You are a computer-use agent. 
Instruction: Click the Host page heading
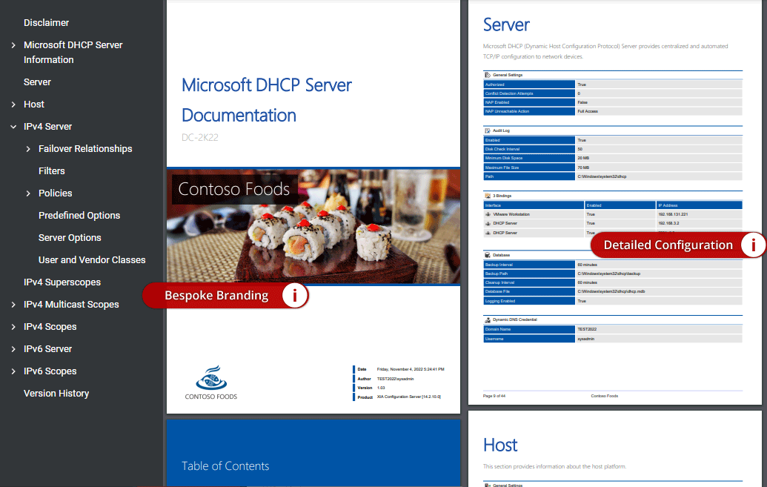pyautogui.click(x=500, y=445)
